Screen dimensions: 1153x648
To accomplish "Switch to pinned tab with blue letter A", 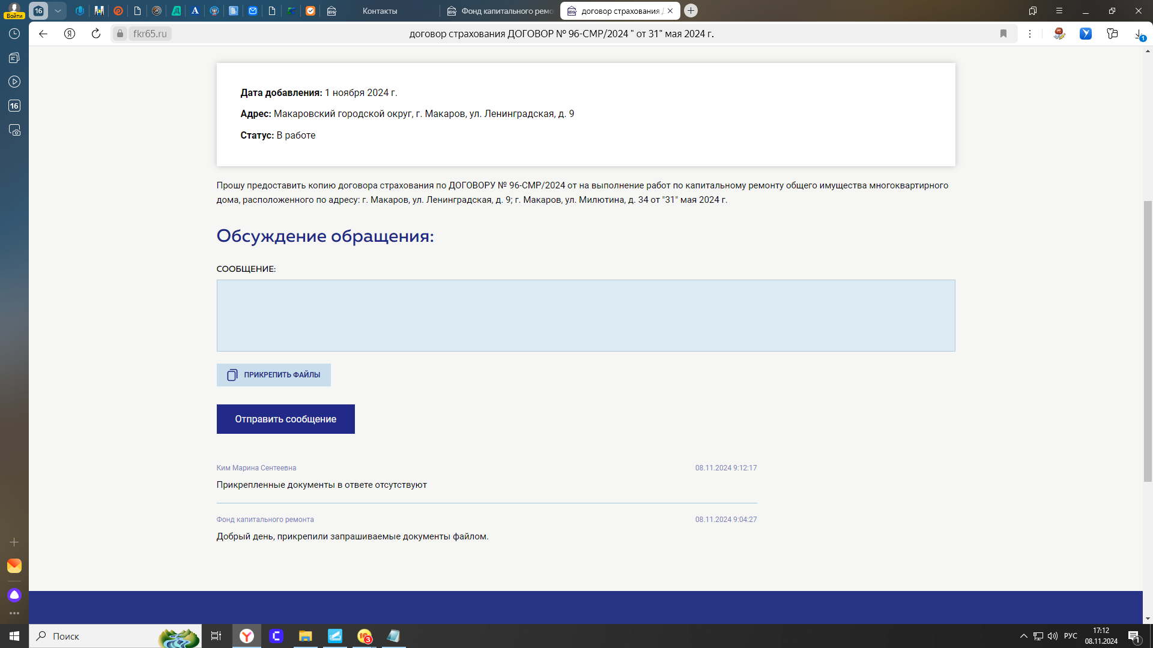I will coord(195,11).
